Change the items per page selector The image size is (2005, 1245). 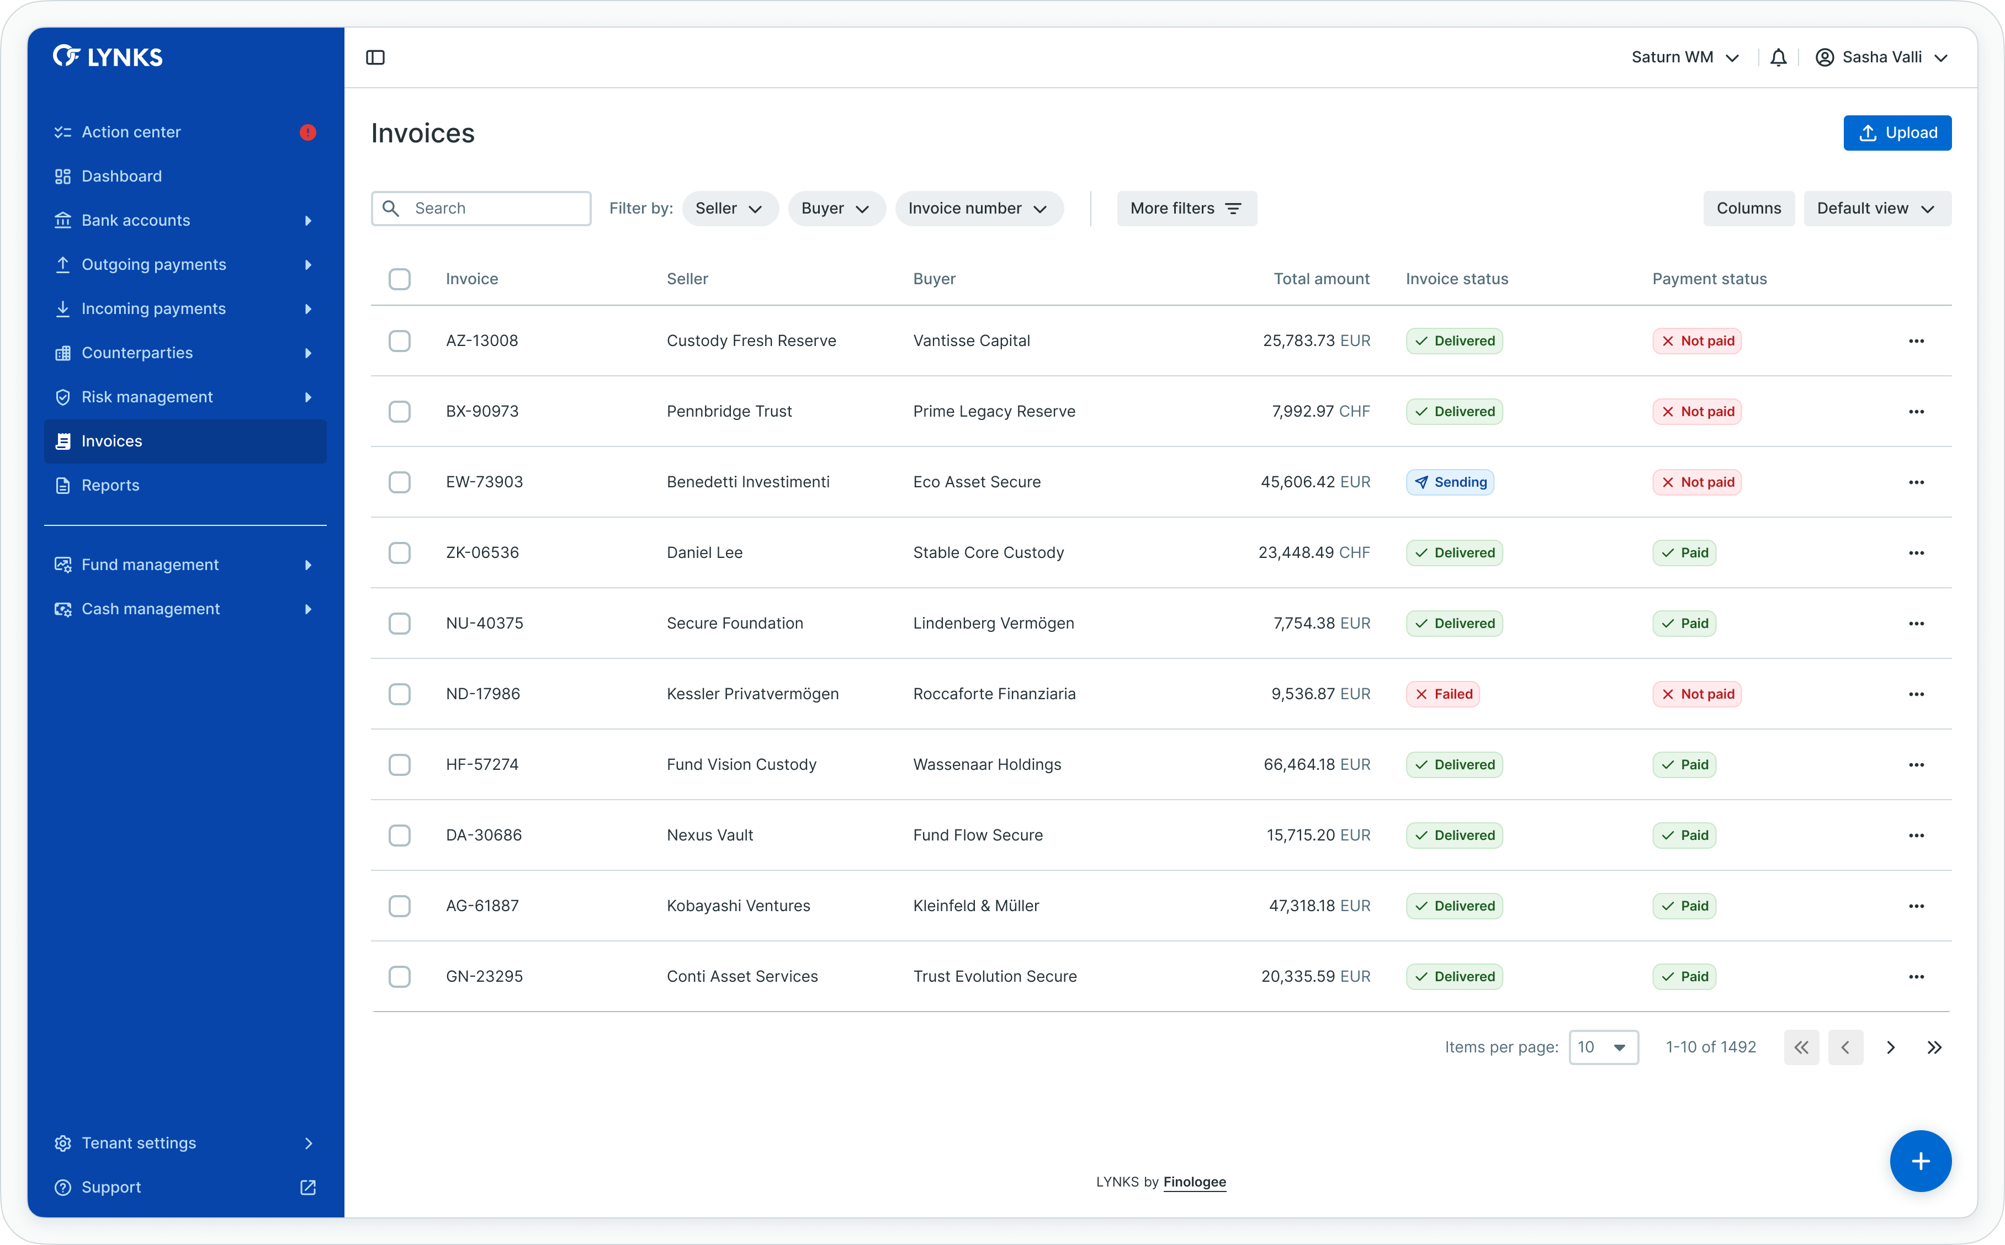point(1603,1047)
